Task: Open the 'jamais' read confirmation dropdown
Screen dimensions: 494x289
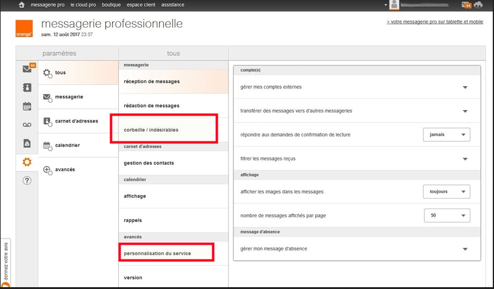Action: coord(447,135)
